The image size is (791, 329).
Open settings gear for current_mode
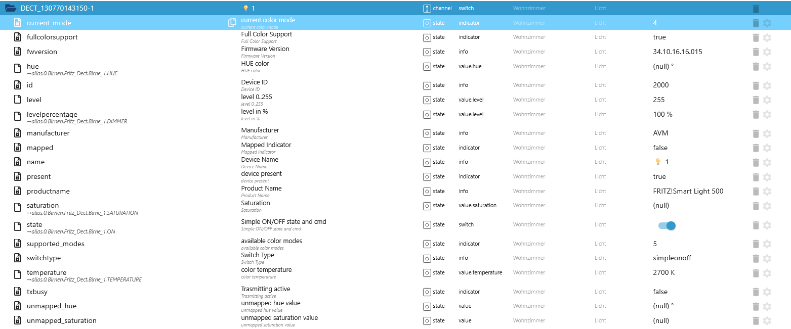click(767, 23)
